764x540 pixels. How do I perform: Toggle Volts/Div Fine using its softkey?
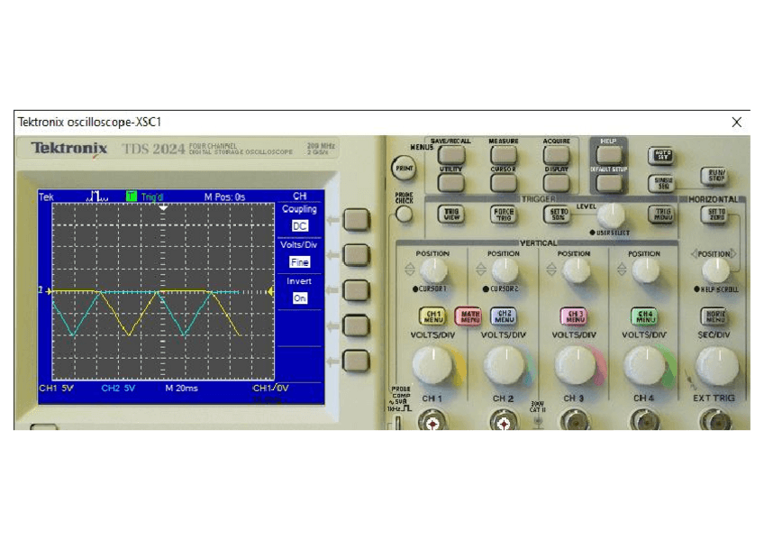357,254
